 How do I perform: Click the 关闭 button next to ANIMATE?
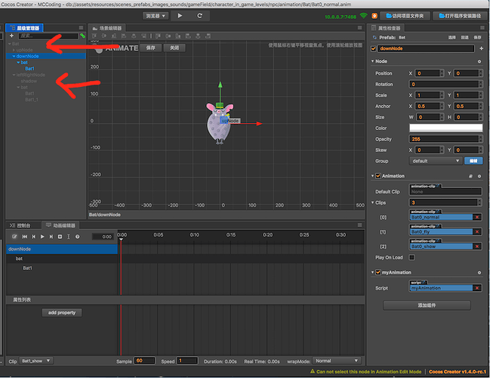click(174, 48)
